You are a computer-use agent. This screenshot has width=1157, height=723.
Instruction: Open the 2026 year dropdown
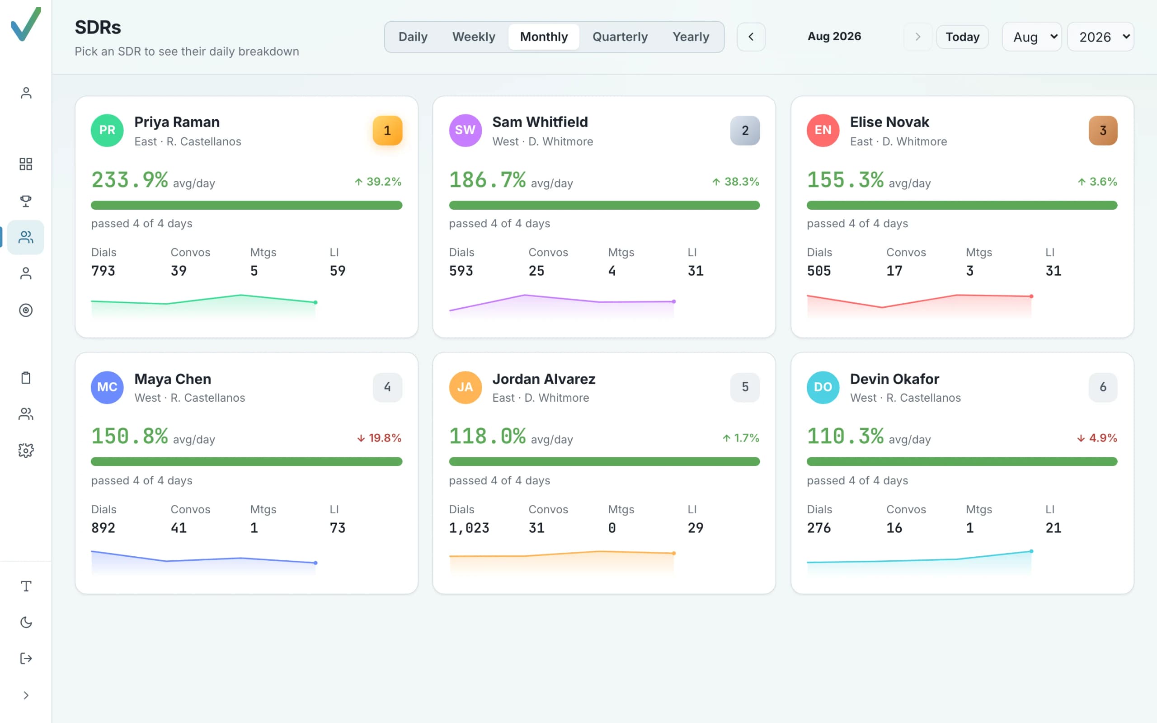point(1101,37)
